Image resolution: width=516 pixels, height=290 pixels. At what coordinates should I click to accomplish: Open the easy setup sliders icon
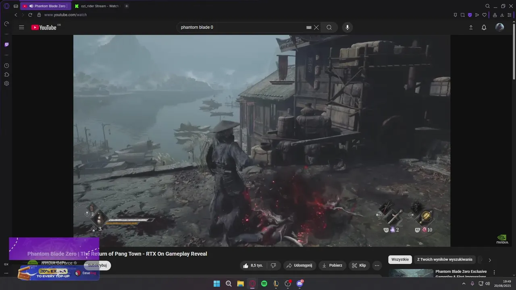(510, 15)
